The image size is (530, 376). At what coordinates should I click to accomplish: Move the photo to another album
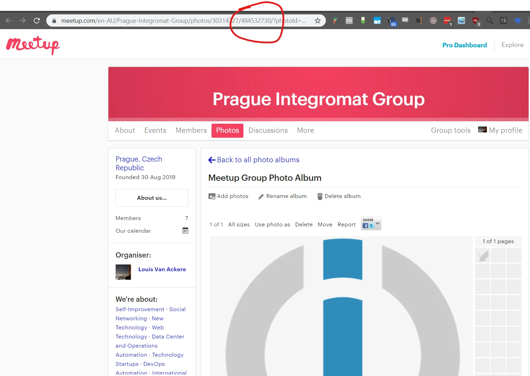325,225
